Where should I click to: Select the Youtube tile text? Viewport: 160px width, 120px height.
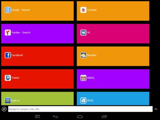coord(92,10)
